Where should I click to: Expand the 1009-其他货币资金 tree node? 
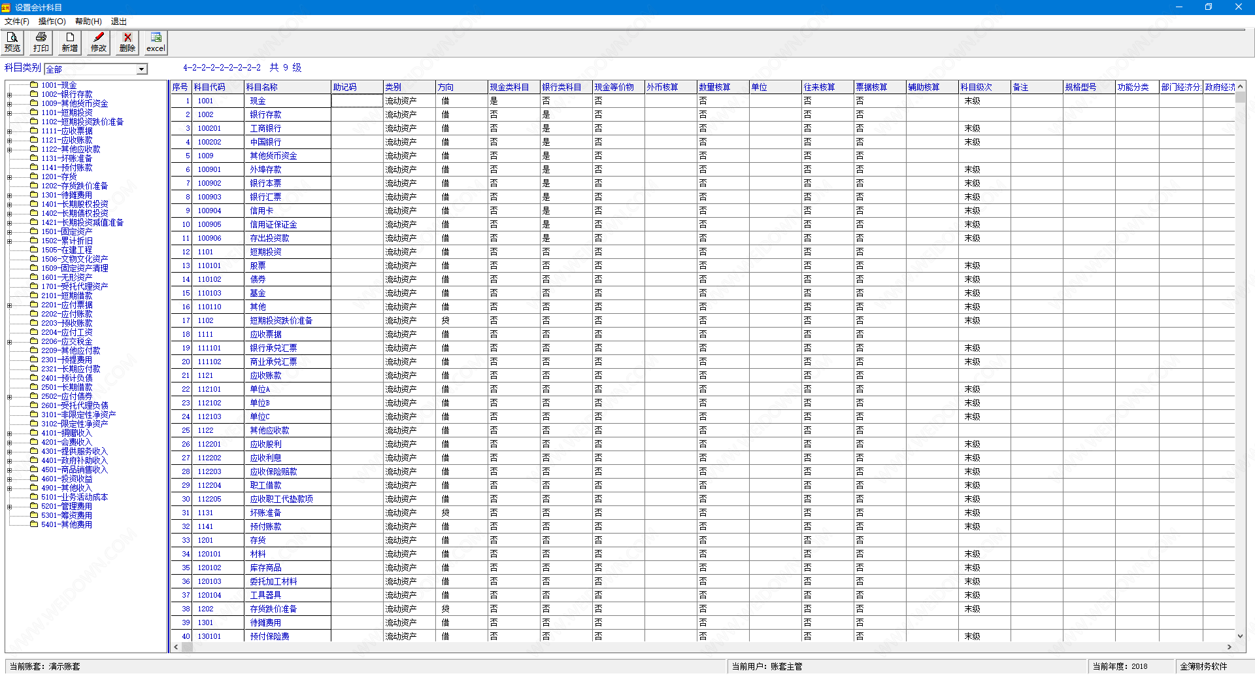10,104
